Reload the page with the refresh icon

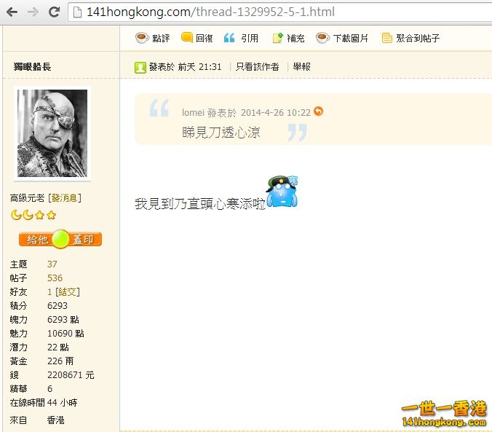pyautogui.click(x=54, y=12)
